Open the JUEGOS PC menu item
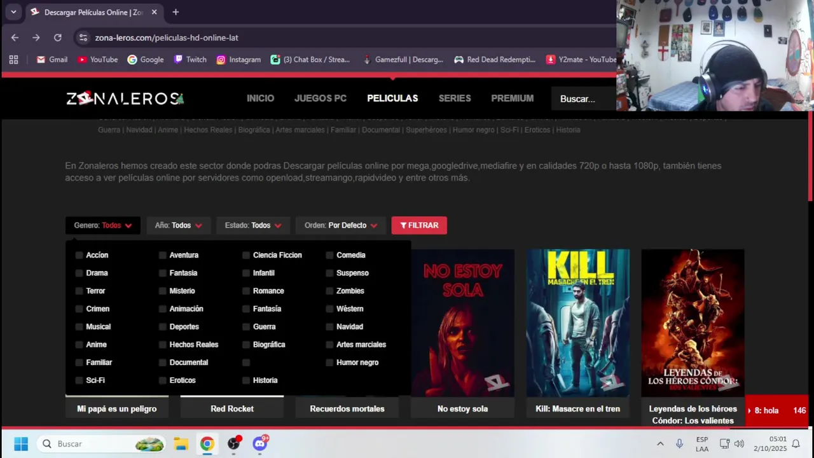814x458 pixels. tap(321, 99)
